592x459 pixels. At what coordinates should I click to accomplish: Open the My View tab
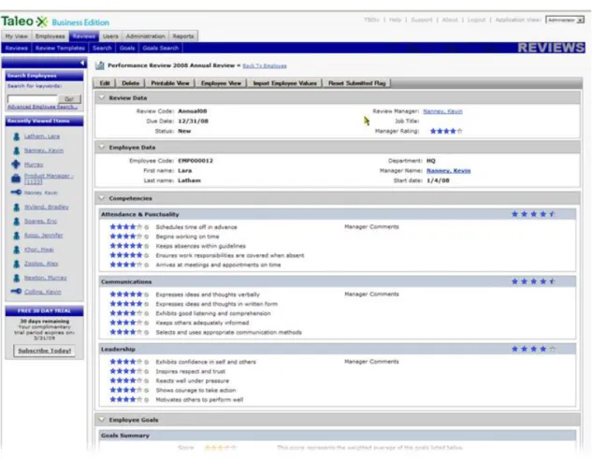(x=16, y=36)
